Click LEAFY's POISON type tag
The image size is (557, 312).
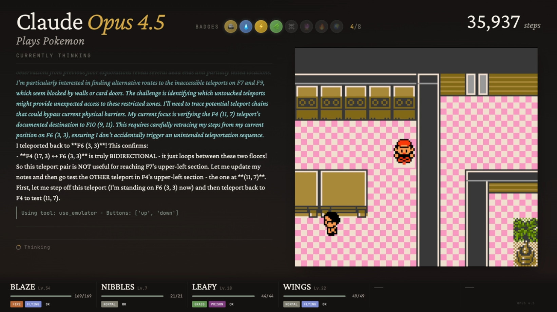click(x=217, y=304)
